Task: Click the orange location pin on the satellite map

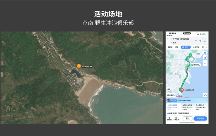Action: click(x=79, y=66)
